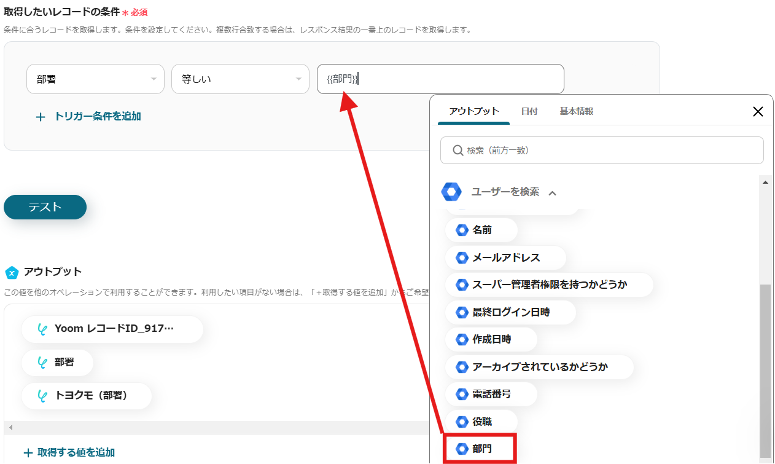Open the 部署 field dropdown
This screenshot has height=464, width=775.
[95, 79]
